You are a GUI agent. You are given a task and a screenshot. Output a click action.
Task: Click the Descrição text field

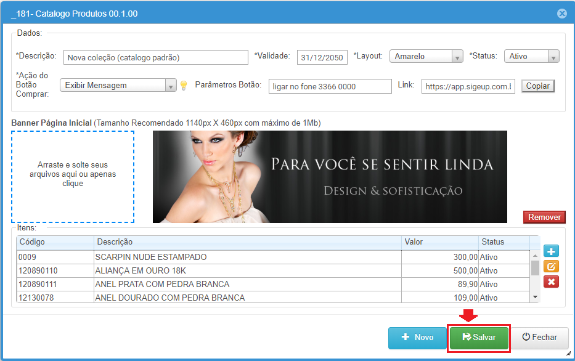pyautogui.click(x=155, y=57)
